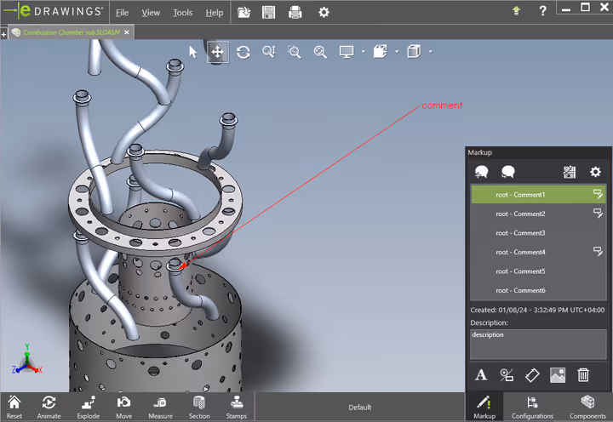Select root - Comment3 in markup list
This screenshot has width=613, height=422.
point(538,233)
